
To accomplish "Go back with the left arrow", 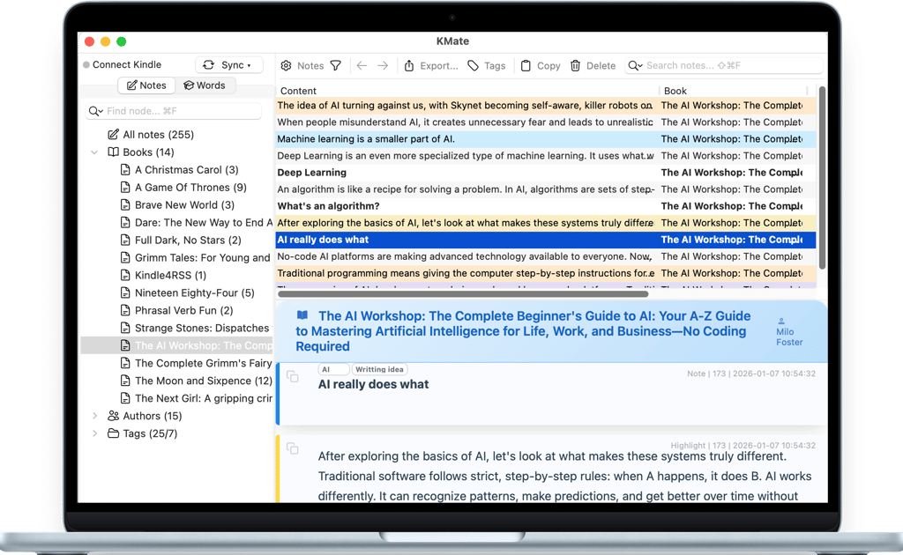I will point(362,65).
